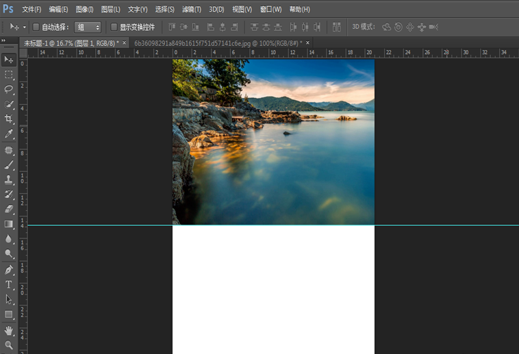The image size is (519, 354).
Task: Select the Rectangle shape tool
Action: tap(9, 314)
